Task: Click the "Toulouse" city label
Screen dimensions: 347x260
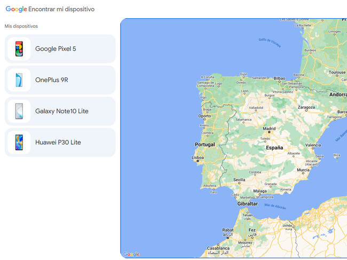Action: (x=337, y=73)
